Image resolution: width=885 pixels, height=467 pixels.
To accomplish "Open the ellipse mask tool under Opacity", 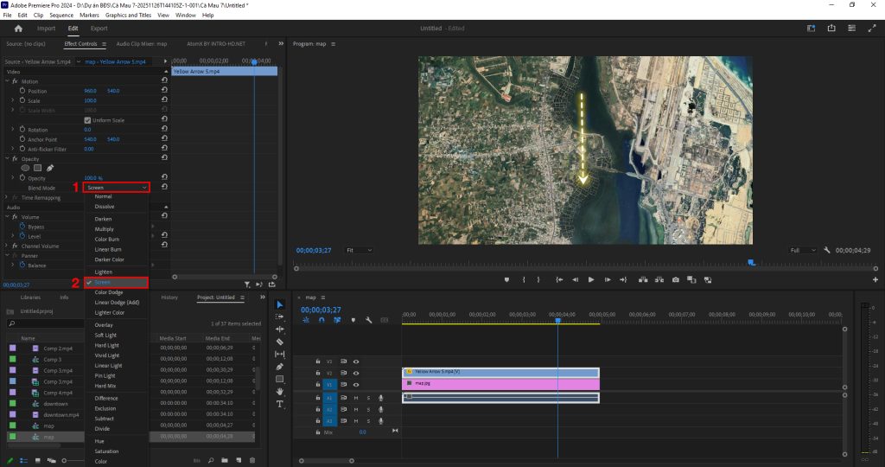I will [26, 168].
